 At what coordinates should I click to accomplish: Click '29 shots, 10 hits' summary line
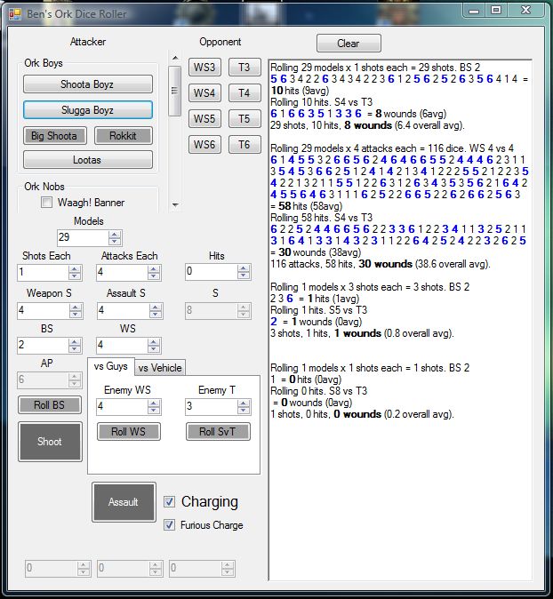(367, 125)
